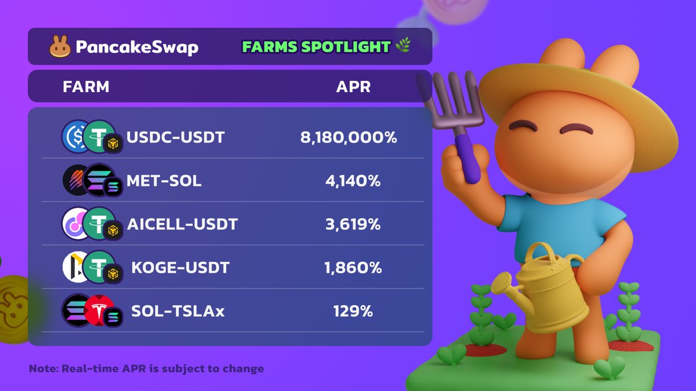696x391 pixels.
Task: Click the FARMS SPOTLIGHT title
Action: tap(316, 47)
